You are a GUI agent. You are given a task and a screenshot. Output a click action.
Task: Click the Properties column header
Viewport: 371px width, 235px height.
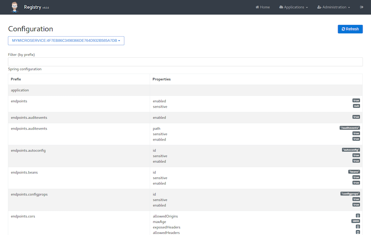pyautogui.click(x=161, y=79)
